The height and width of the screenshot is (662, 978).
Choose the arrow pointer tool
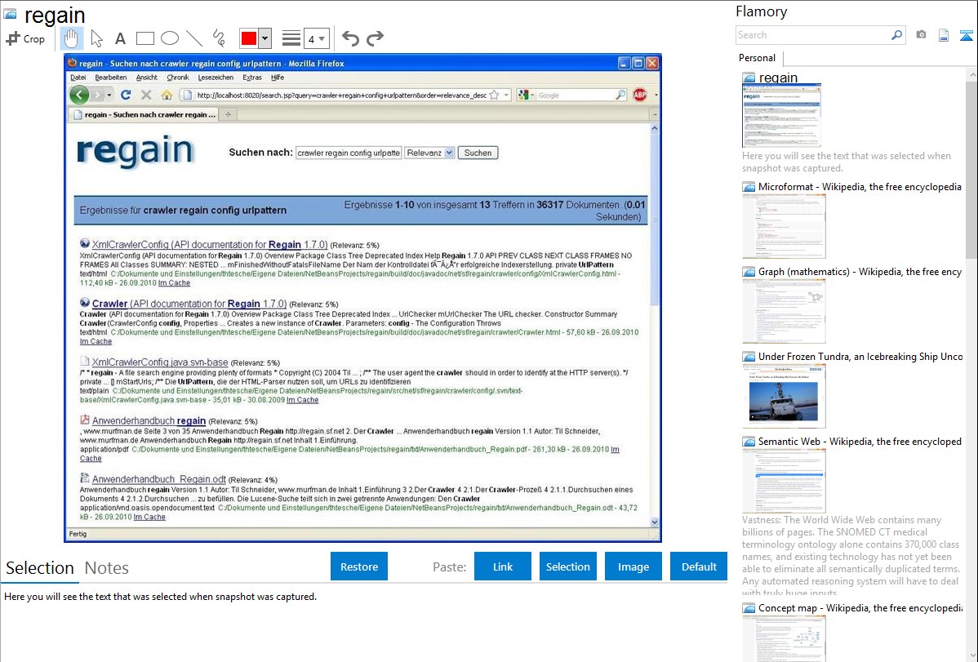tap(96, 38)
